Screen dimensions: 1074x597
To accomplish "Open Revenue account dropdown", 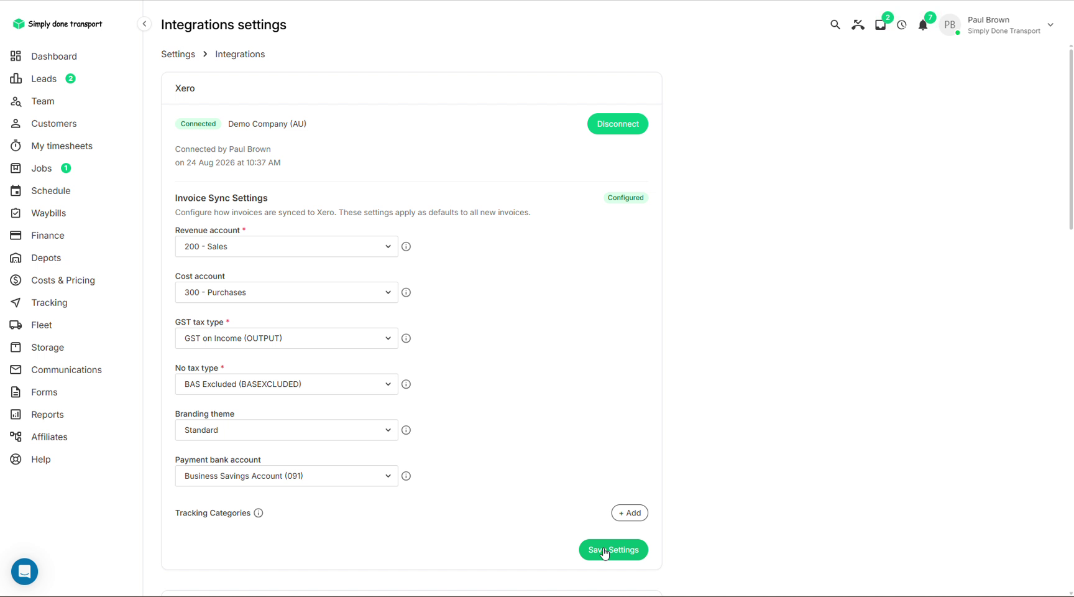I will 287,246.
